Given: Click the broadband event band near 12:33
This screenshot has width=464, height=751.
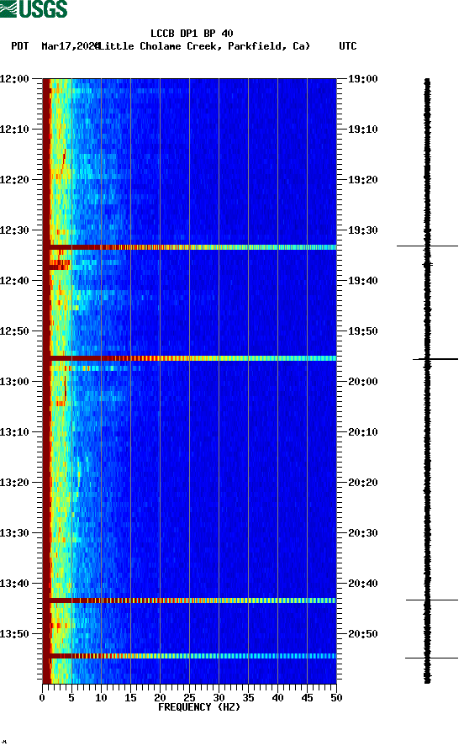Looking at the screenshot, I should coord(190,247).
